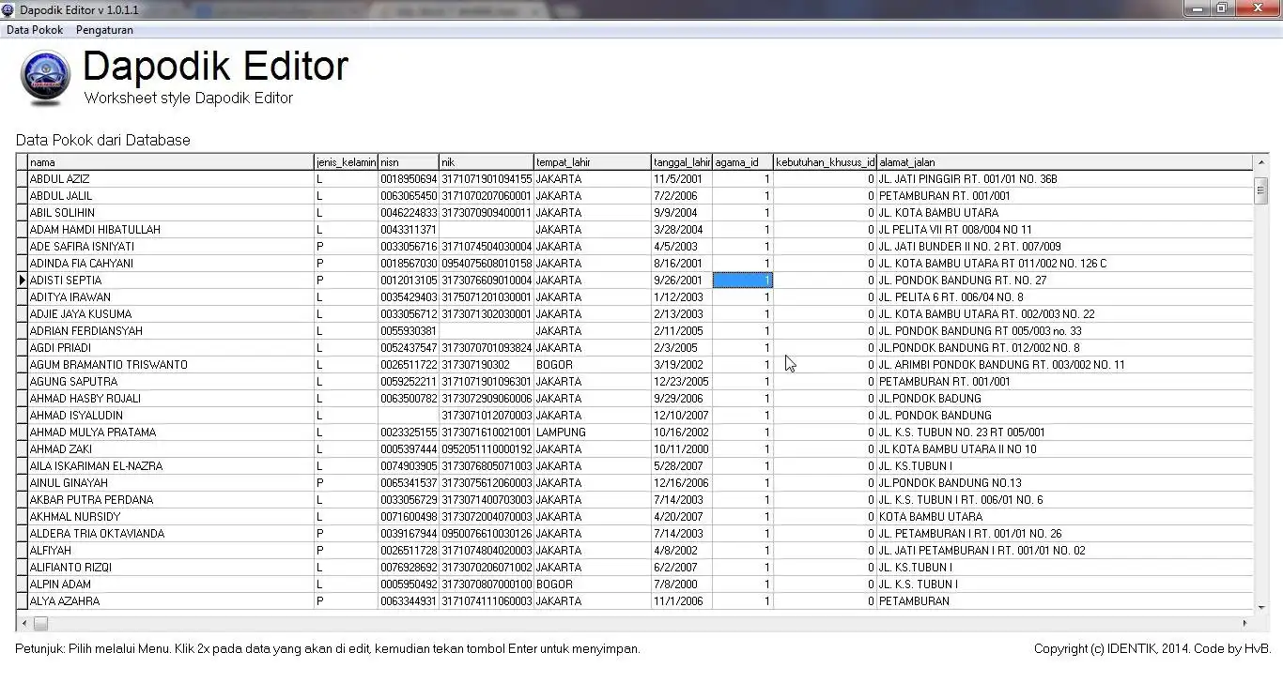Click the nik value 3171070207060001
This screenshot has width=1283, height=683.
(487, 196)
